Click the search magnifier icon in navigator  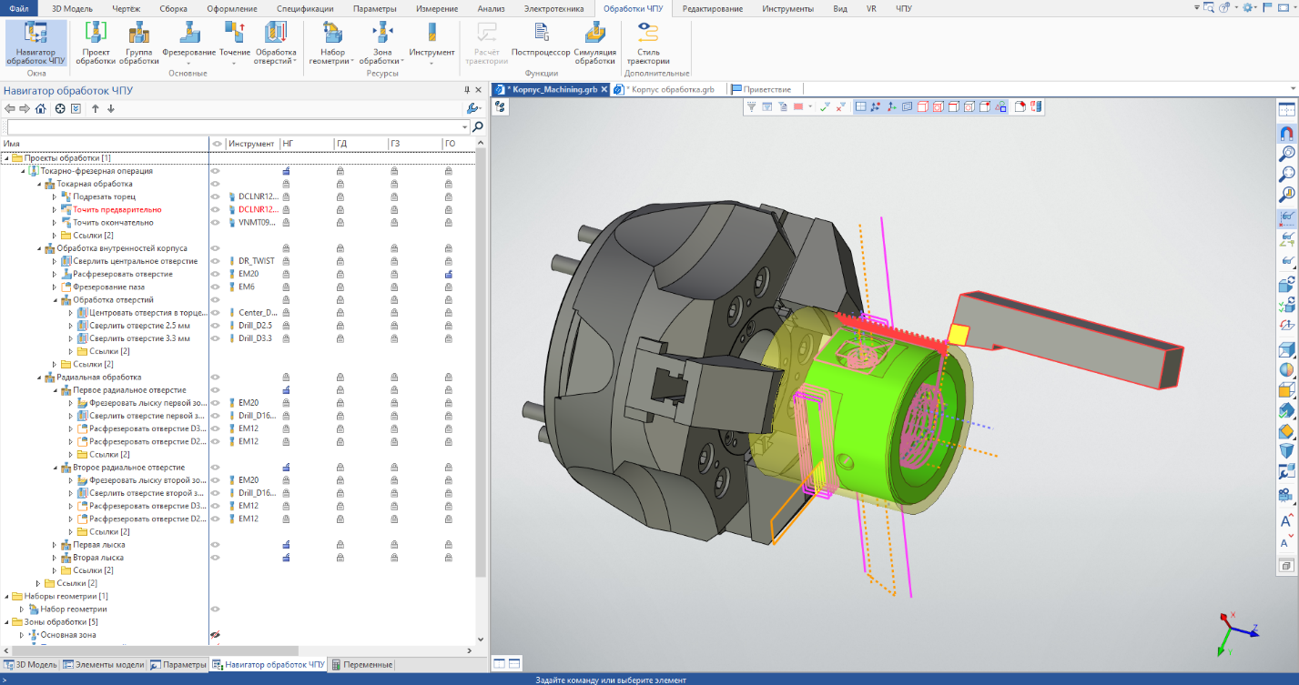pyautogui.click(x=478, y=127)
